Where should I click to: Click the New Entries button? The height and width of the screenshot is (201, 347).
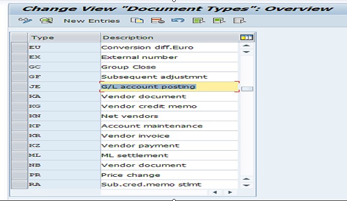tap(92, 21)
